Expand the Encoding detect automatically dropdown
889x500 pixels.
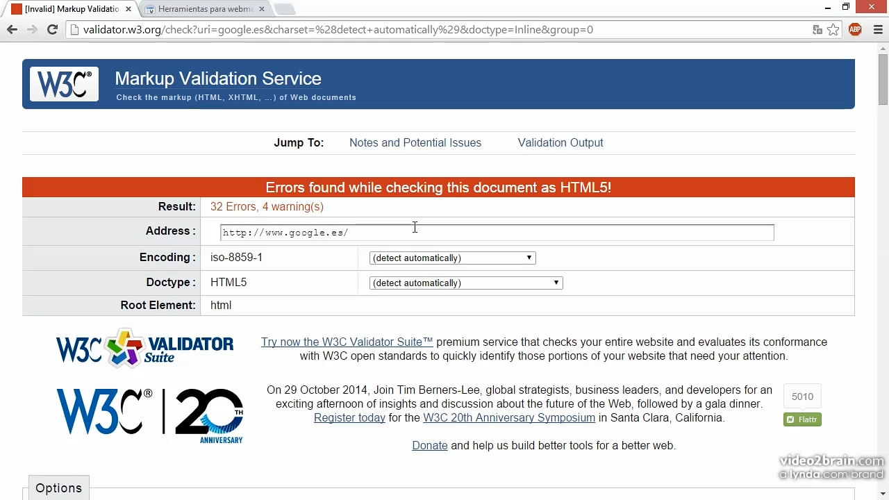pyautogui.click(x=452, y=258)
